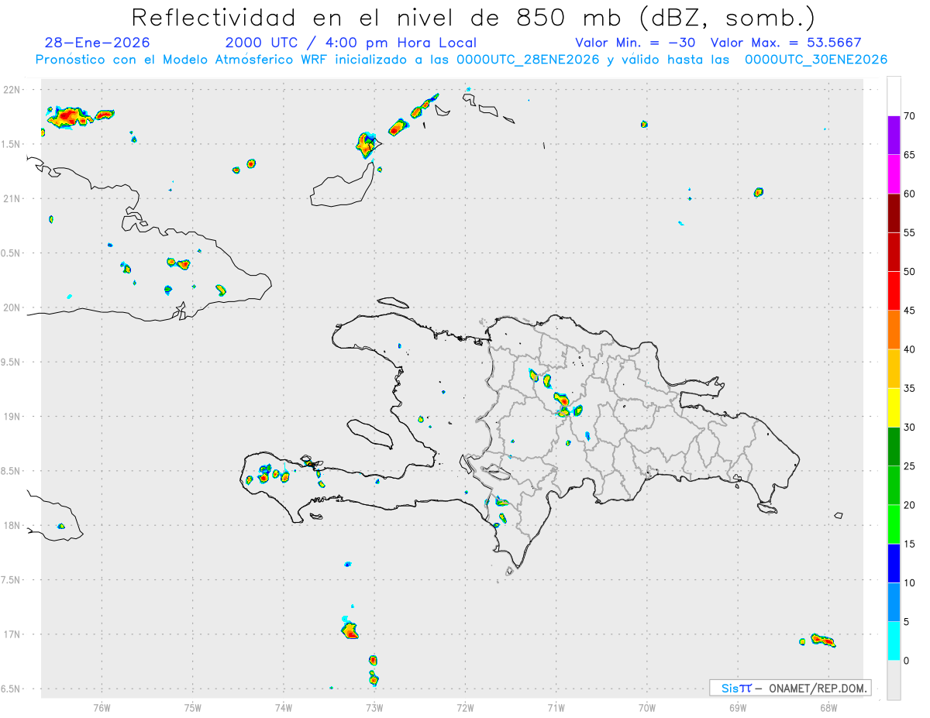The width and height of the screenshot is (930, 718).
Task: Click the '19N' latitude axis label
Action: (x=13, y=417)
